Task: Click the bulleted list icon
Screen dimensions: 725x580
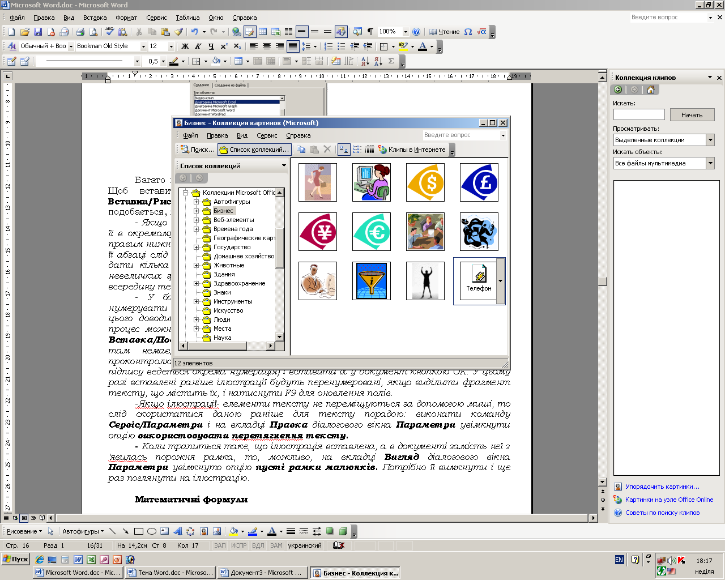Action: [342, 46]
